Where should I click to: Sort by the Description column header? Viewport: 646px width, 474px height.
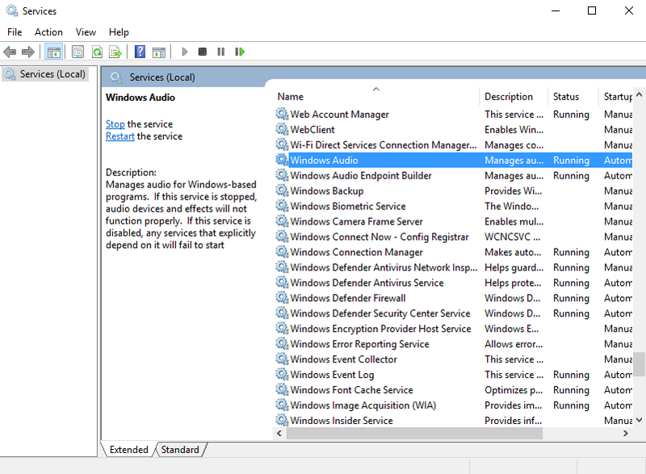point(514,96)
